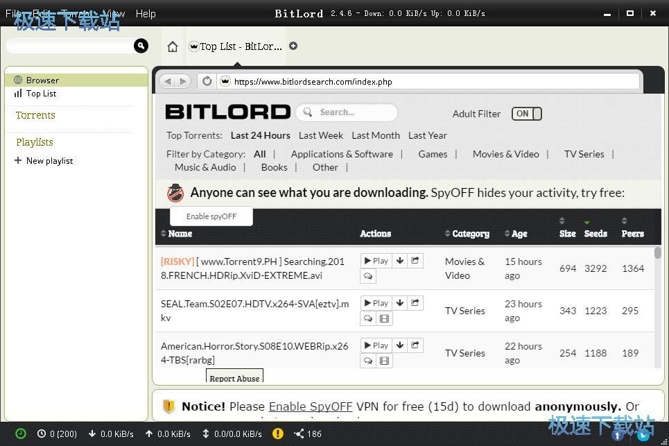Share the American.Horror.Story.S08E10 torrent

[x=415, y=345]
